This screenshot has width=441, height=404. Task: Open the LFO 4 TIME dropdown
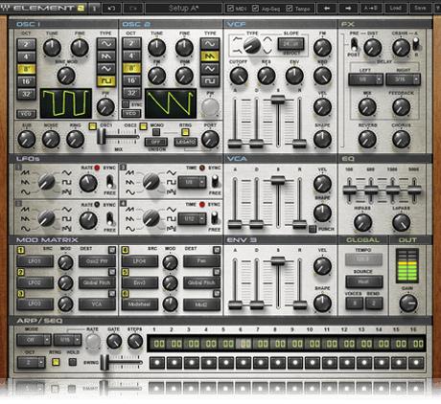tap(192, 219)
